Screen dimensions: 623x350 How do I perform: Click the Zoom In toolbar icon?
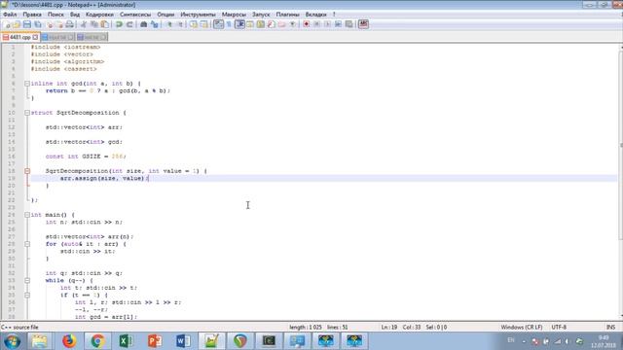[169, 24]
